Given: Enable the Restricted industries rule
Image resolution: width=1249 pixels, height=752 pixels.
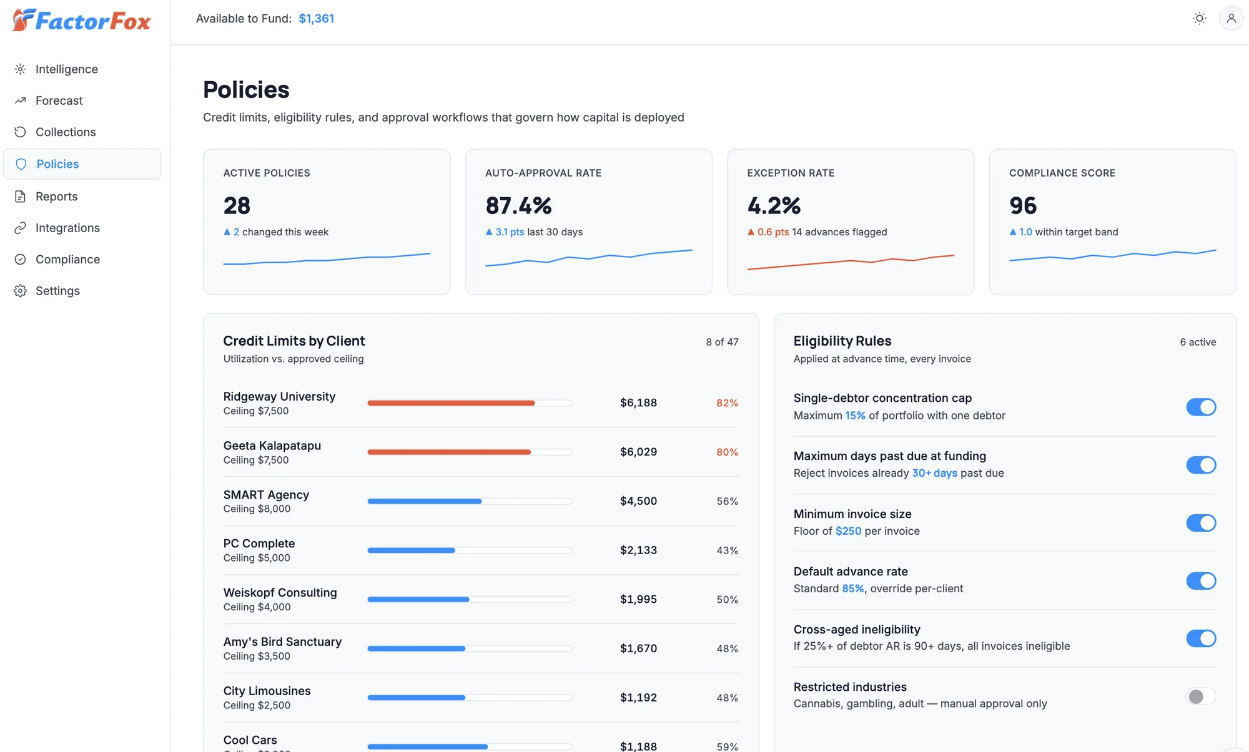Looking at the screenshot, I should (x=1201, y=696).
